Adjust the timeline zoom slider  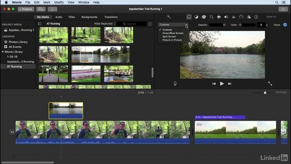pos(262,92)
